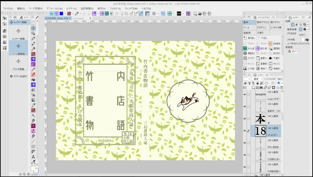Toggle visibility of the '本' layer
Image resolution: width=313 pixels, height=177 pixels.
coord(245,119)
